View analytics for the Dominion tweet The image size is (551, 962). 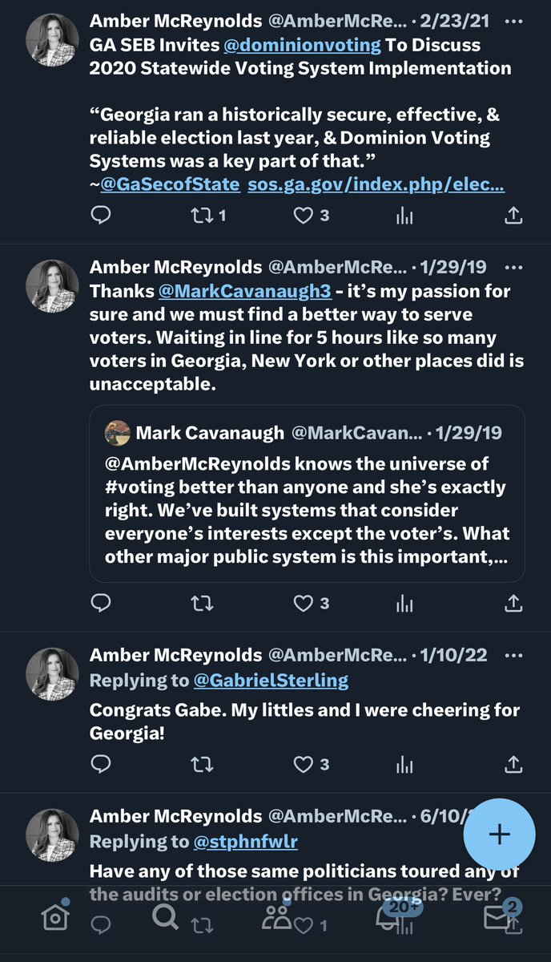tap(405, 215)
